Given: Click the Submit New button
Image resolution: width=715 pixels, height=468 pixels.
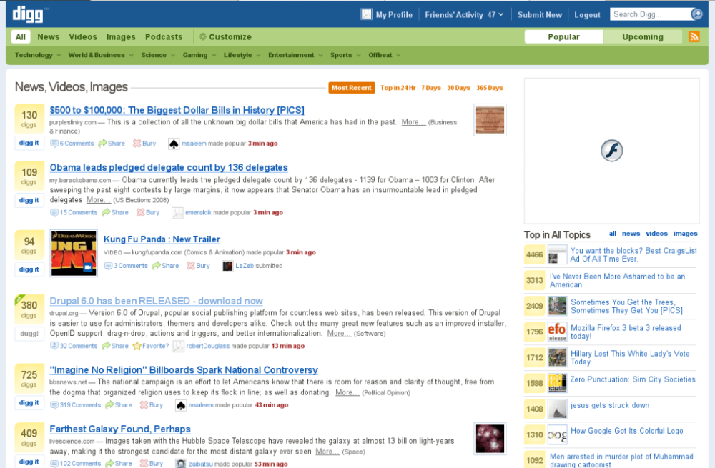Looking at the screenshot, I should (x=540, y=14).
